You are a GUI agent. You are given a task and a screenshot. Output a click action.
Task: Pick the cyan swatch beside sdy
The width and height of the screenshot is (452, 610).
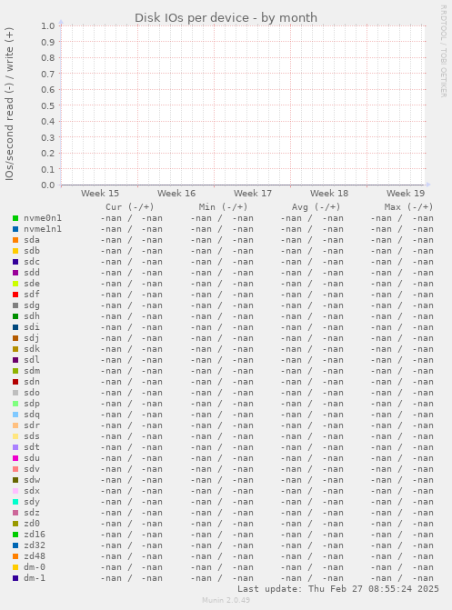click(x=15, y=502)
